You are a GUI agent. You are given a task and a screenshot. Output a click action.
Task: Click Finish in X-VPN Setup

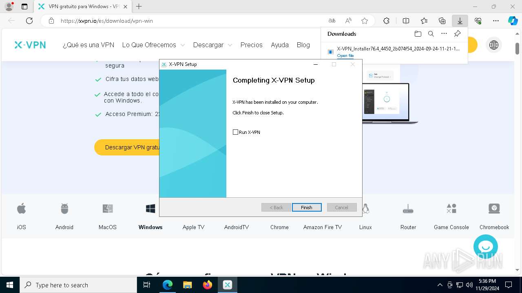click(307, 208)
